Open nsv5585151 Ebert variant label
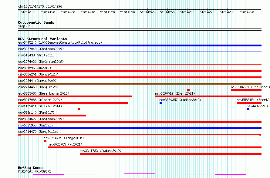The image size is (270, 178). tap(253, 100)
